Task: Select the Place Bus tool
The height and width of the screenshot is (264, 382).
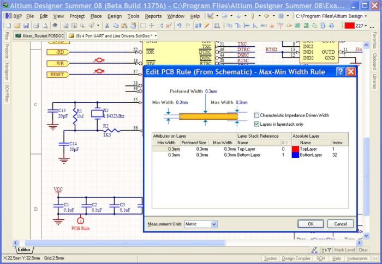Action: click(238, 26)
